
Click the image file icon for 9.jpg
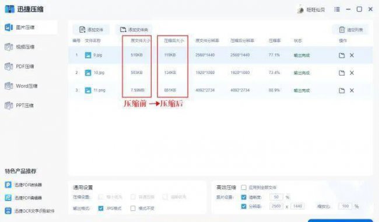(88, 55)
